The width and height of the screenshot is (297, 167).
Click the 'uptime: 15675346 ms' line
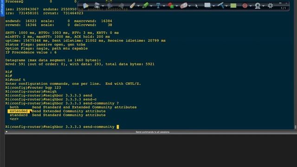(x=85, y=41)
